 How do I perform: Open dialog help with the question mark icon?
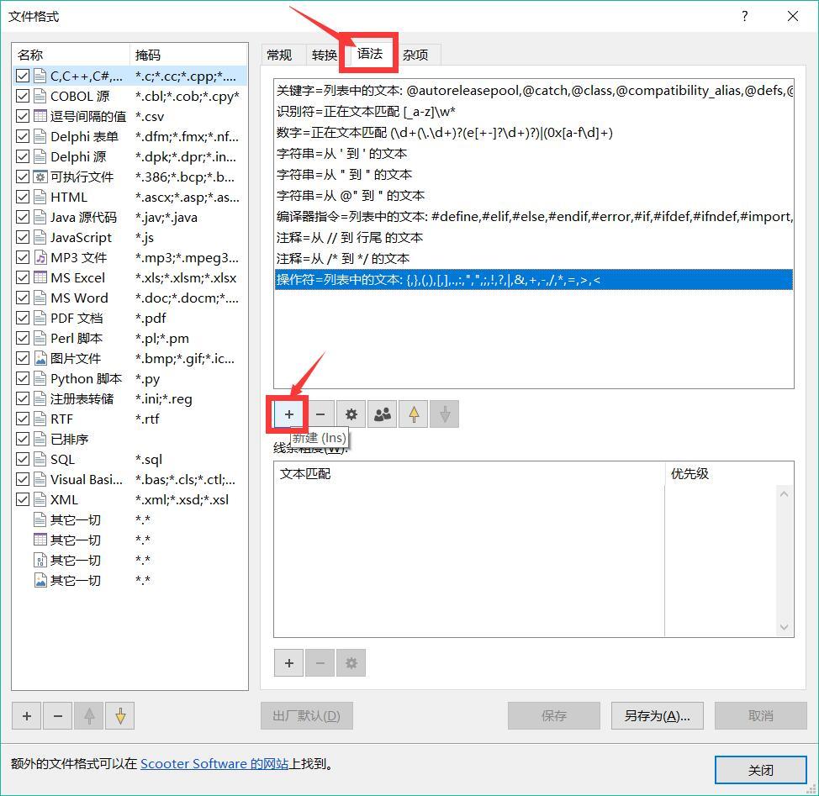click(744, 16)
